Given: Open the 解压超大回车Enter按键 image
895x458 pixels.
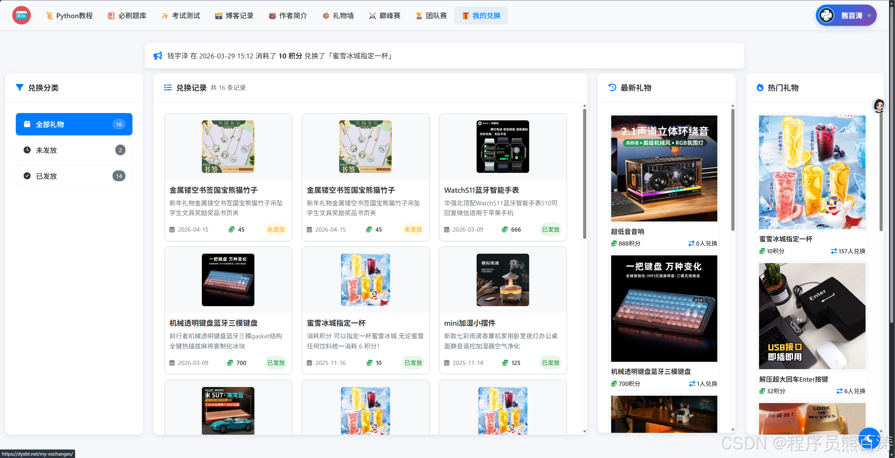Looking at the screenshot, I should click(x=812, y=316).
